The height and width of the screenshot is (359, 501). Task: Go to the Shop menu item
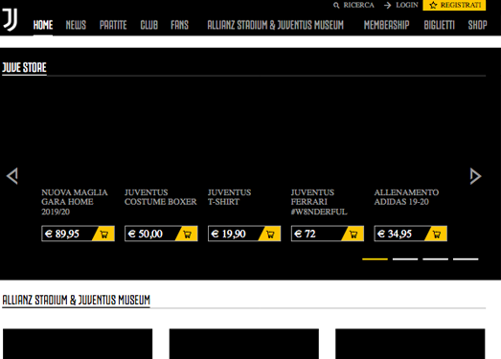click(477, 25)
